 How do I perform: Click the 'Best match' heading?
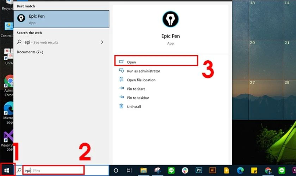pos(26,6)
